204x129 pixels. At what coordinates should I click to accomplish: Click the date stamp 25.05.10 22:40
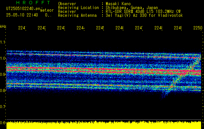(x=22, y=15)
